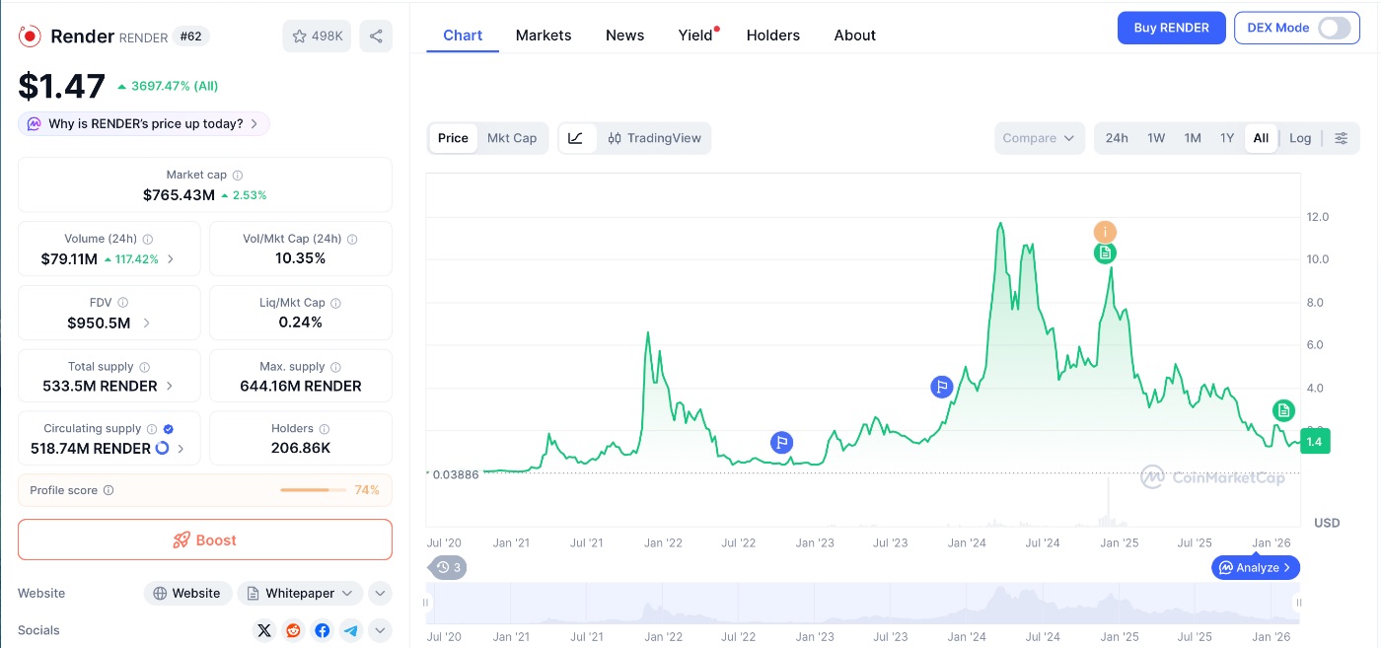1381x648 pixels.
Task: Click the orange Boost button
Action: click(205, 540)
